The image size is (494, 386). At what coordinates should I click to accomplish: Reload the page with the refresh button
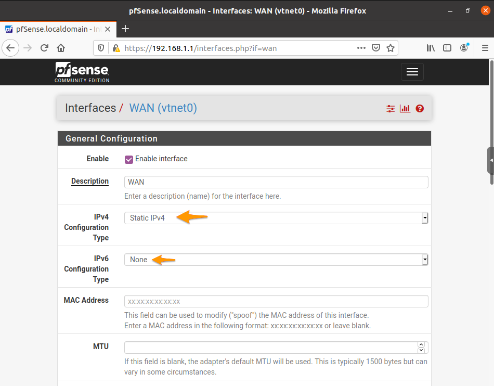(44, 47)
